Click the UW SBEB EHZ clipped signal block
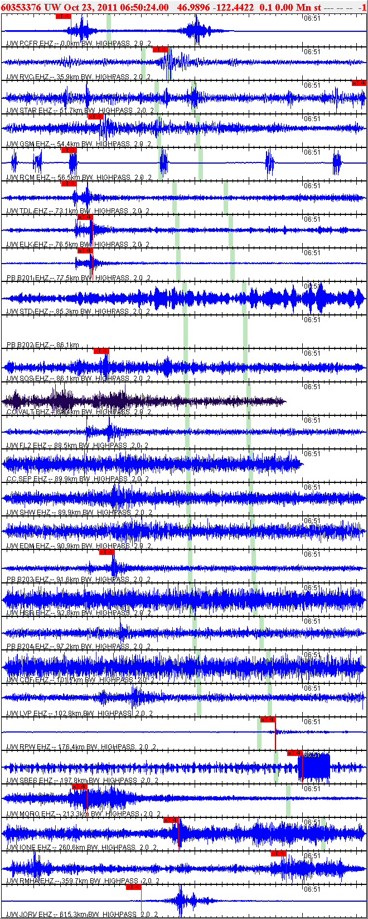 (x=314, y=768)
